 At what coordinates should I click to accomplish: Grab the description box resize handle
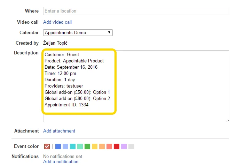(x=228, y=120)
